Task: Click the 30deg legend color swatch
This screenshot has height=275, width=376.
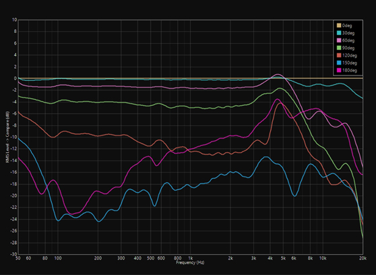Action: [x=339, y=33]
